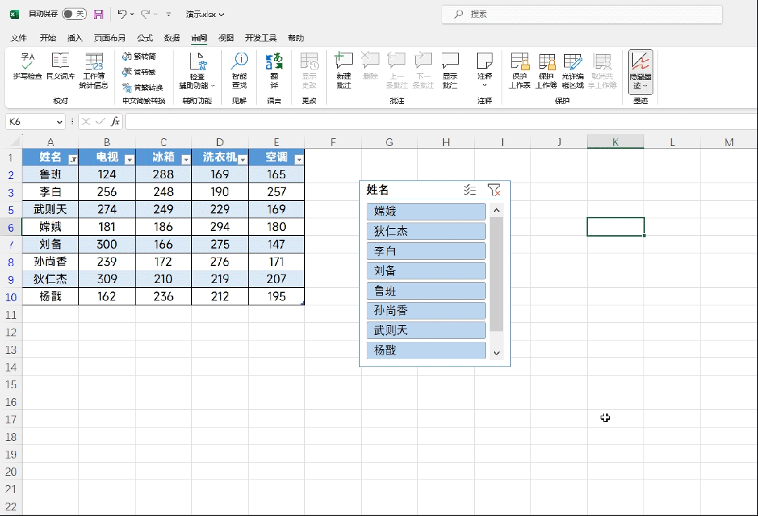
Task: Switch to the 数据 tab
Action: (x=171, y=38)
